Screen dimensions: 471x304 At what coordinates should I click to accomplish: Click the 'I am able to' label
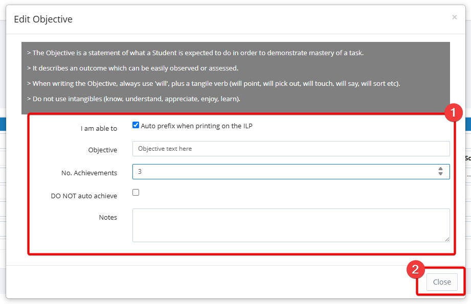[x=99, y=129]
